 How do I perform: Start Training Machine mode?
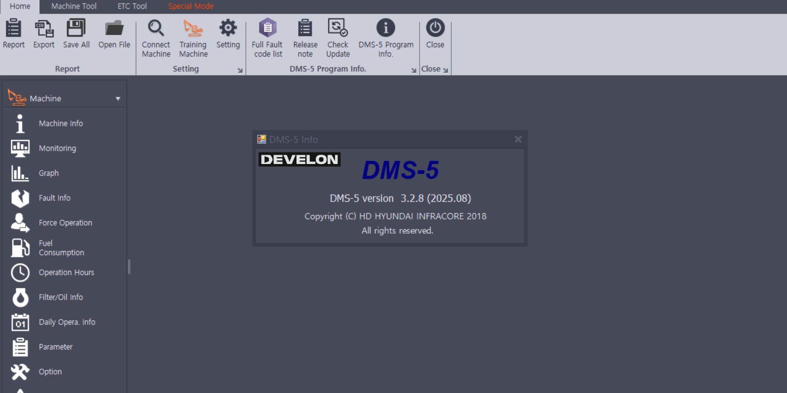(x=193, y=38)
